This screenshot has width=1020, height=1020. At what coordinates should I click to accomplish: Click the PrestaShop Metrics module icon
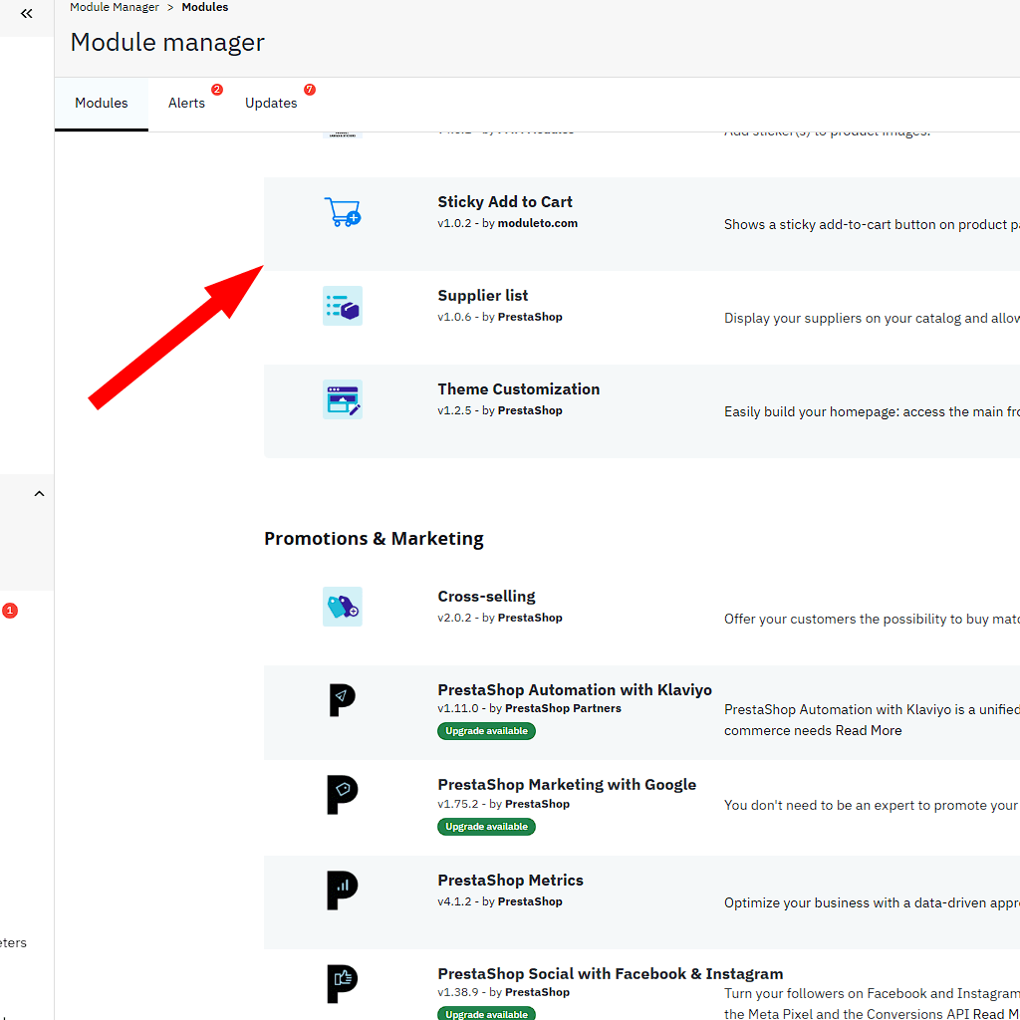pyautogui.click(x=343, y=890)
